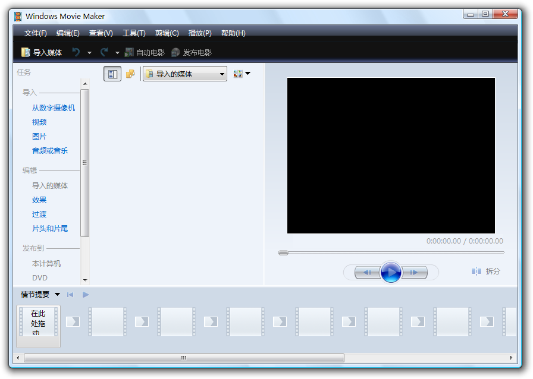533x379 pixels.
Task: Click the fourth storyboard transition cell
Action: pyautogui.click(x=280, y=321)
